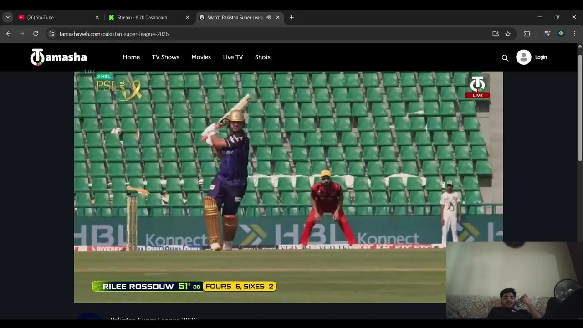Click the 1.00 speed indicator on video

point(89,72)
